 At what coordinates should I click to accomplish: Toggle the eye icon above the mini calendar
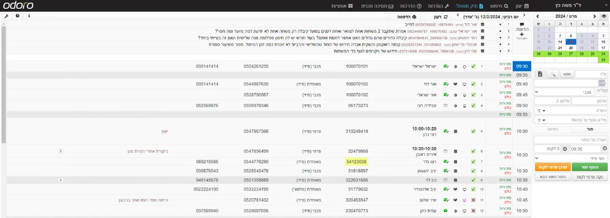point(604,16)
